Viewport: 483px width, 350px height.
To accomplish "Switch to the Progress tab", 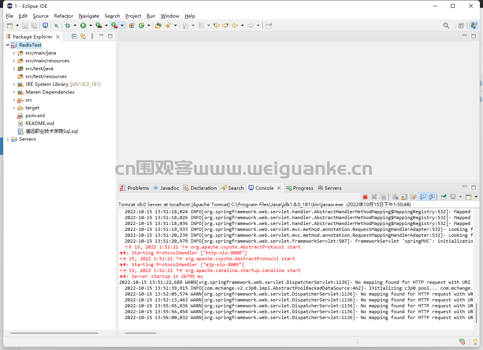I will [x=300, y=188].
